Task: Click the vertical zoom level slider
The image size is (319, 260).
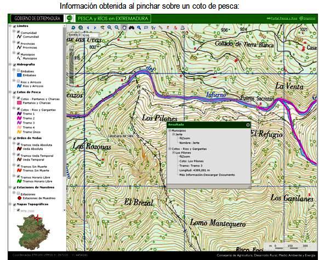Action: click(x=71, y=65)
